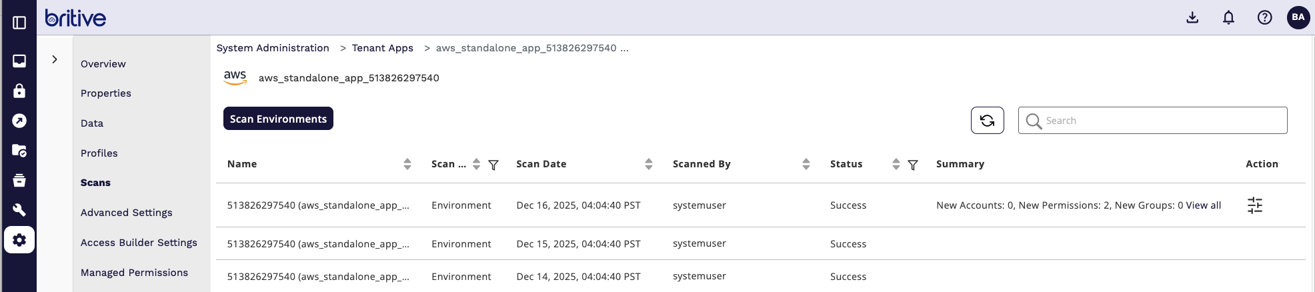Screen dimensions: 1315x292
Task: Sort by the Scan Date column
Action: [x=648, y=164]
